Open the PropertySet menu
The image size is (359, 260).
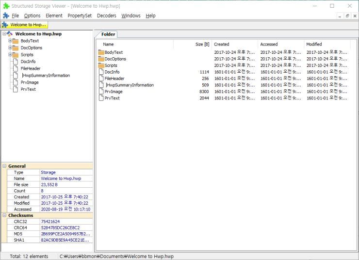click(x=80, y=16)
